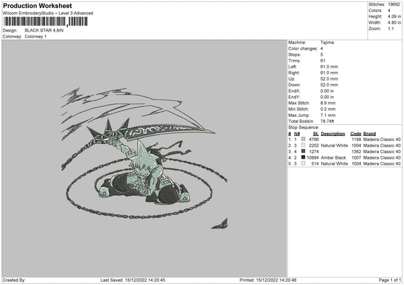Click the embroidered Black Star character preview
Viewport: 404px width, 285px height.
[144, 159]
